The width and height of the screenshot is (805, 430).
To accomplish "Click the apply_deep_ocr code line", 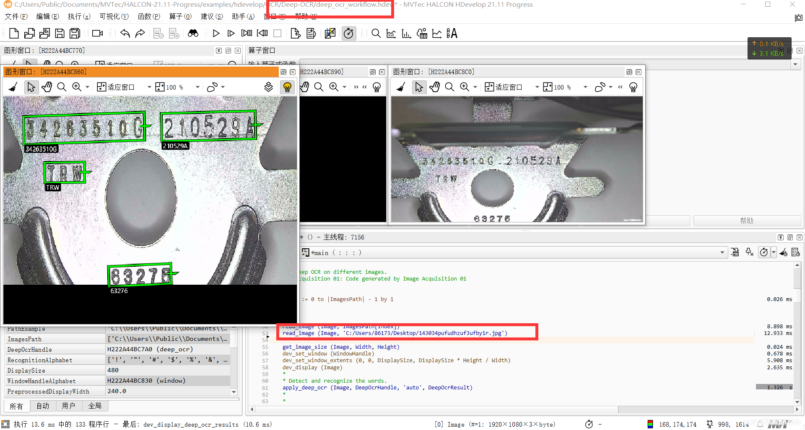I will pyautogui.click(x=377, y=388).
